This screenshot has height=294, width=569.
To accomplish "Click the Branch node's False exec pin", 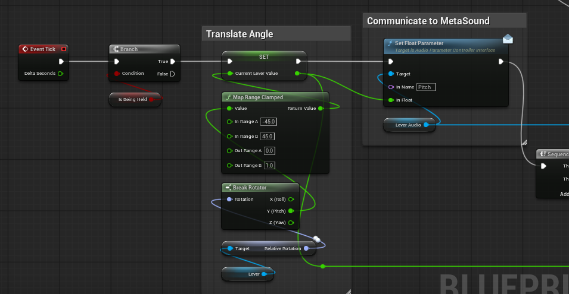I will tap(173, 74).
